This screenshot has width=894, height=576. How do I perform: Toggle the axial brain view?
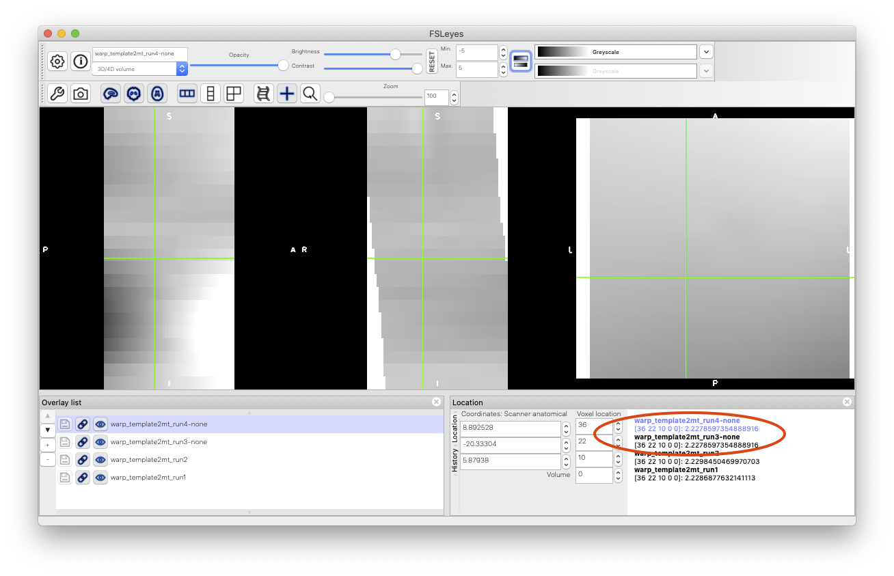pyautogui.click(x=157, y=94)
